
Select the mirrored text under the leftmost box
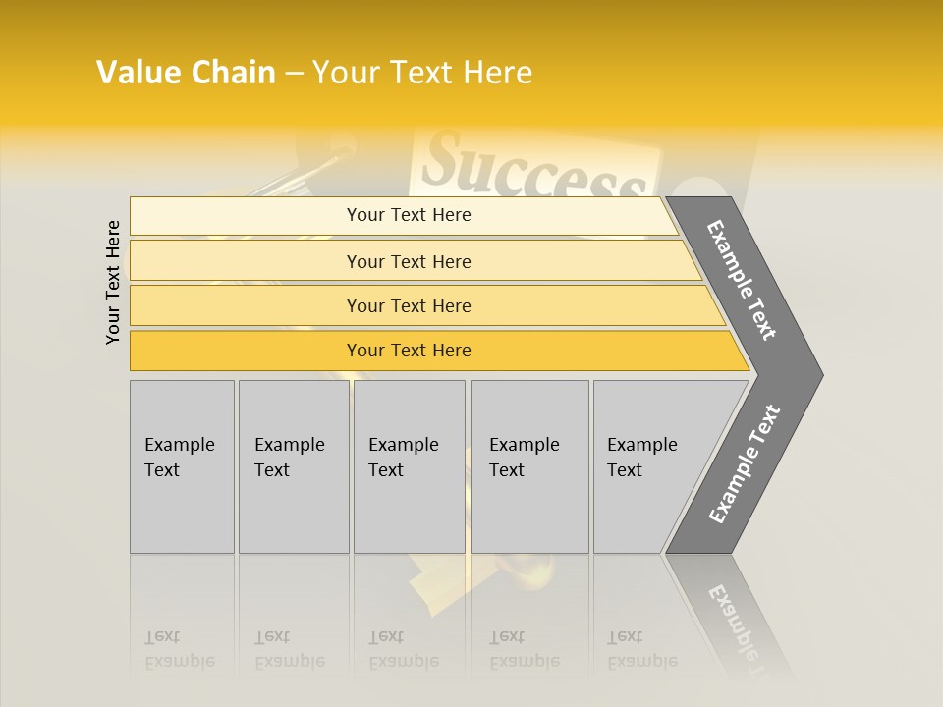tap(180, 649)
